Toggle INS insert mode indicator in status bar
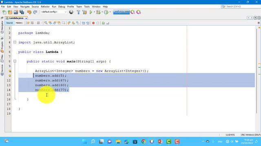Screen dimensions: 261x146 click(243, 135)
